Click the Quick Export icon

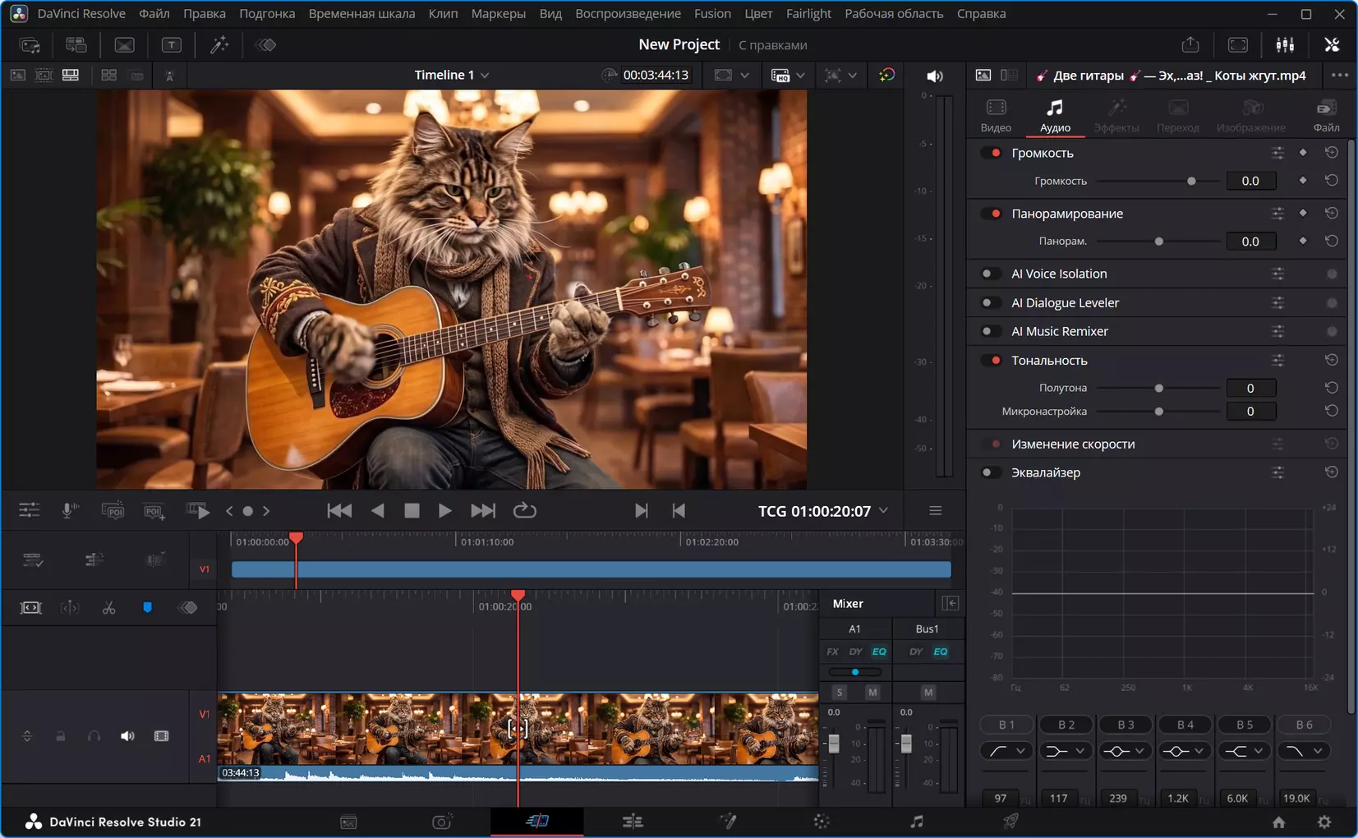(1190, 45)
